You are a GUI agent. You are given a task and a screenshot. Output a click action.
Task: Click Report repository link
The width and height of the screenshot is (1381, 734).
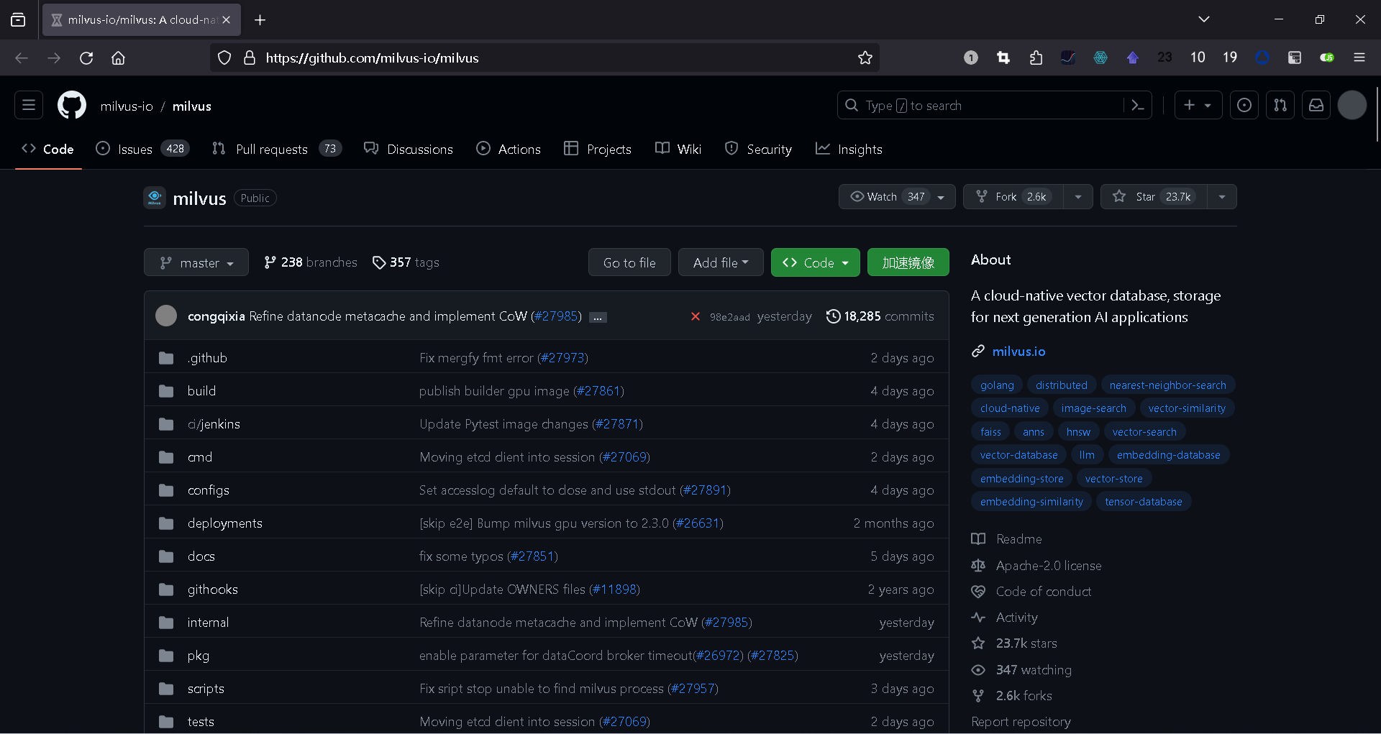coord(1021,722)
